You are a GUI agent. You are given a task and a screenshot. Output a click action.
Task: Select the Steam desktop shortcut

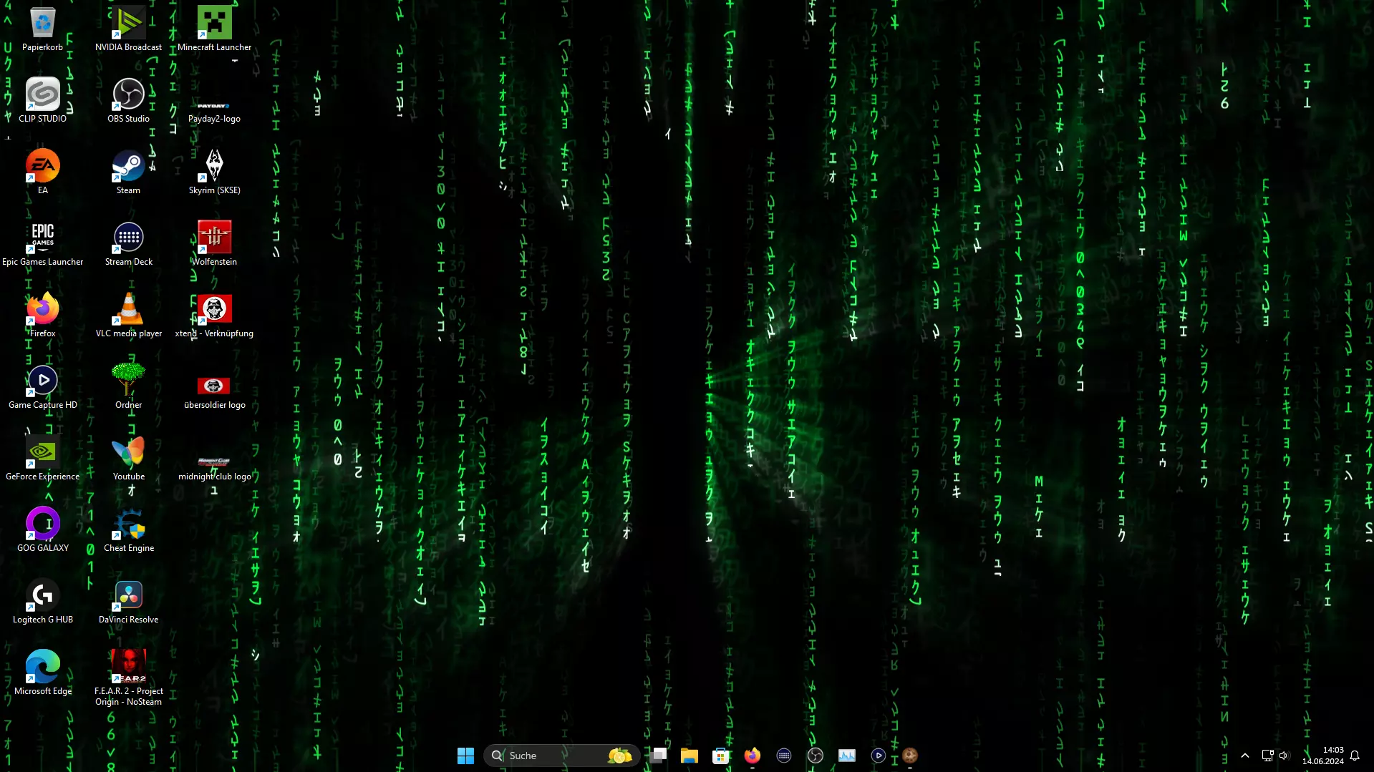point(128,172)
